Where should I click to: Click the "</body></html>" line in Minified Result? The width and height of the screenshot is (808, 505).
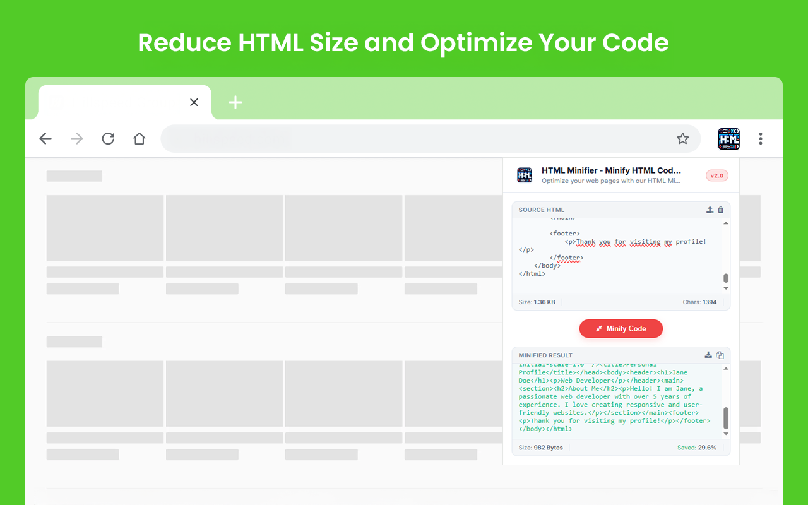coord(546,429)
